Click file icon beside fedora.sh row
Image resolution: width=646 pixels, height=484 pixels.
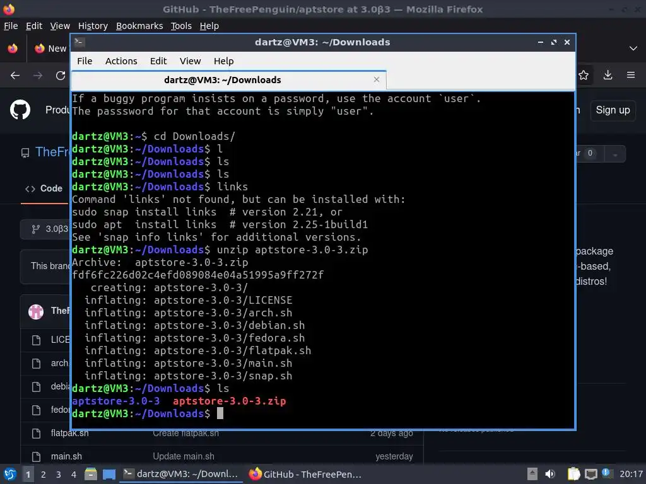36,410
